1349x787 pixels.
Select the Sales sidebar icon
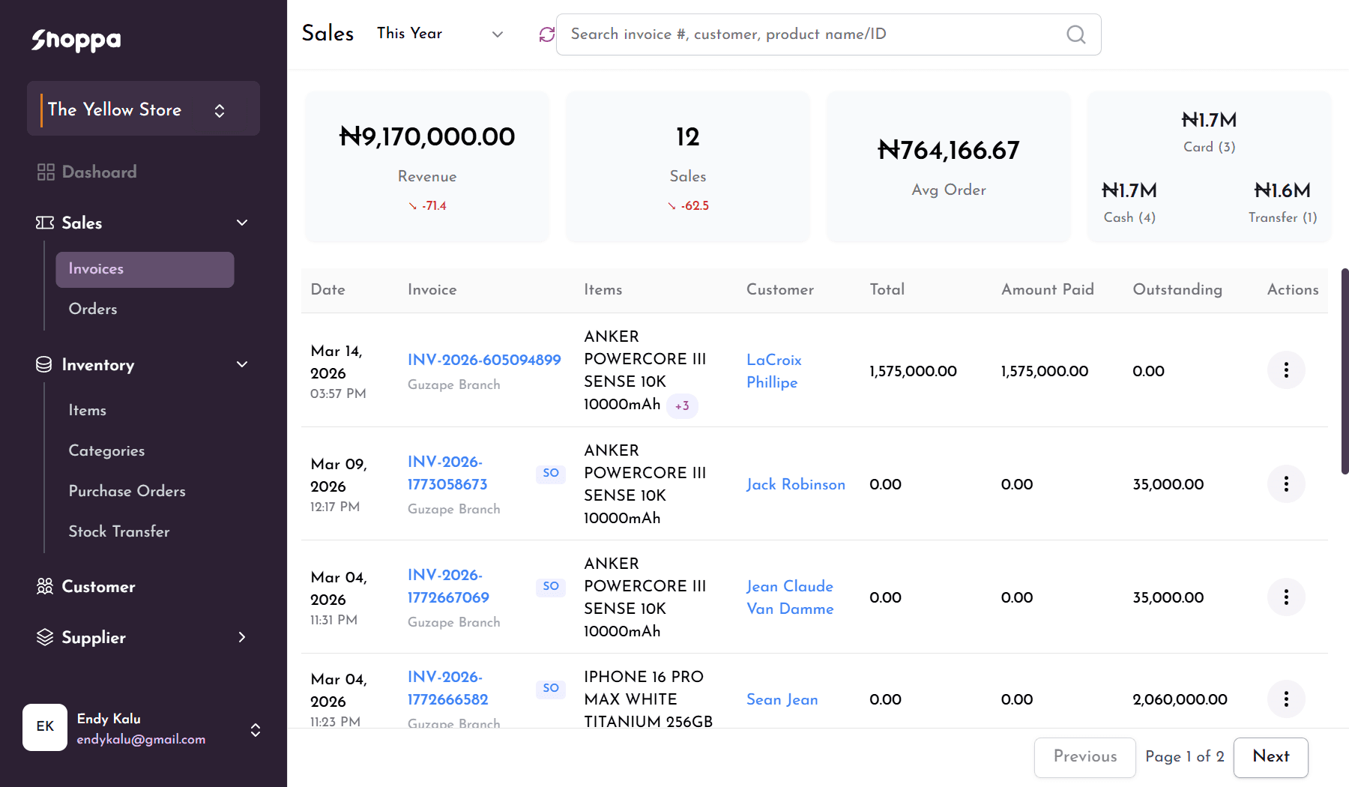pyautogui.click(x=43, y=223)
